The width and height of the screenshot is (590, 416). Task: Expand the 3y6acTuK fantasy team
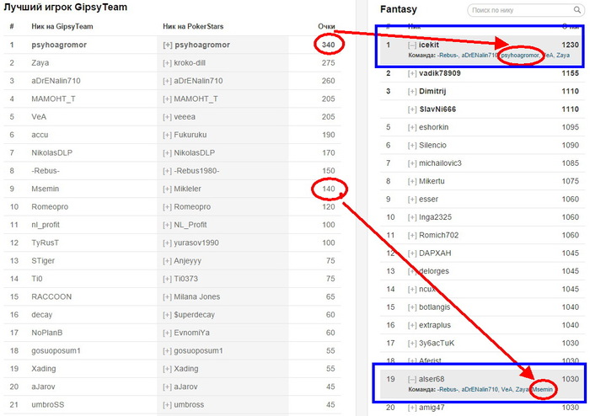coord(412,343)
